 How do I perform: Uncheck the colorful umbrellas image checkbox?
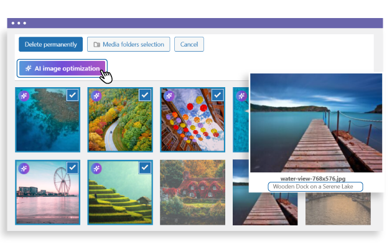pyautogui.click(x=218, y=95)
